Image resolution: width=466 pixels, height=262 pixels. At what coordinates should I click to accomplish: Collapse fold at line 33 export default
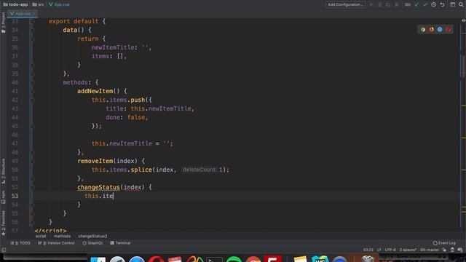click(x=32, y=21)
